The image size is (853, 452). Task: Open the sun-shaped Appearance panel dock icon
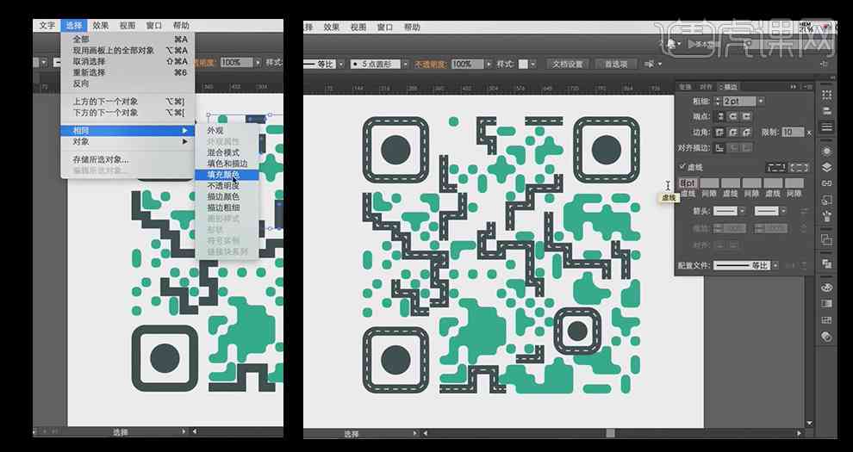[x=826, y=151]
